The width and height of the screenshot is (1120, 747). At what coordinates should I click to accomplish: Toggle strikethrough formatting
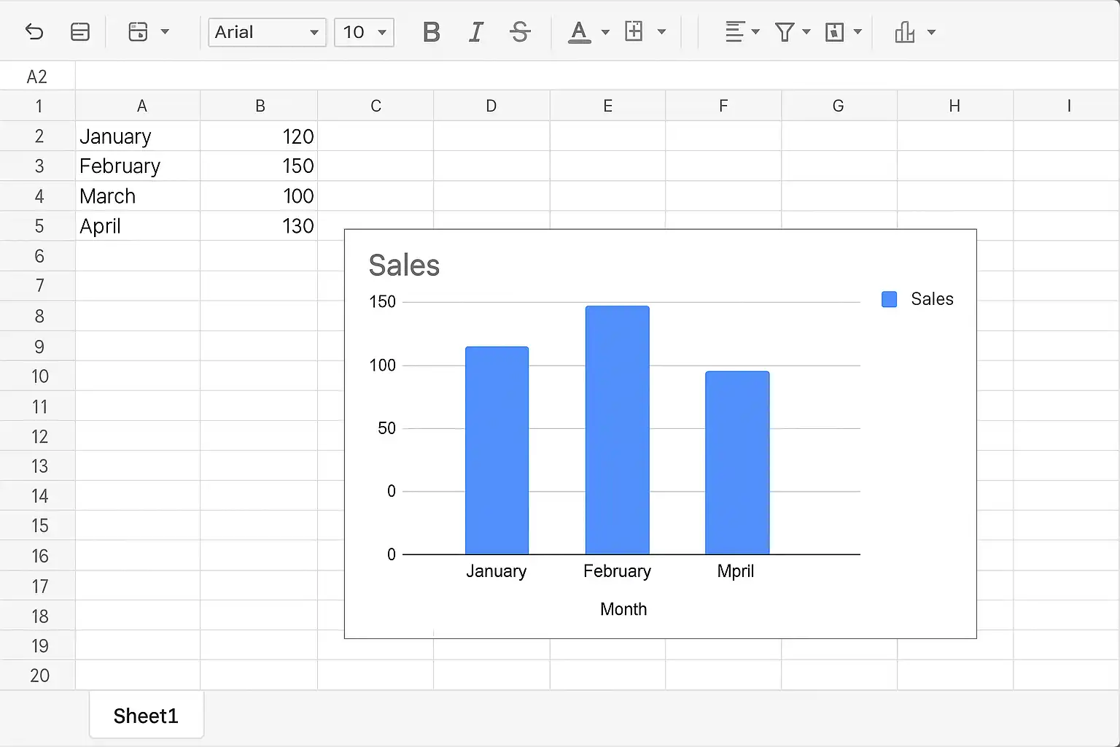pyautogui.click(x=520, y=32)
